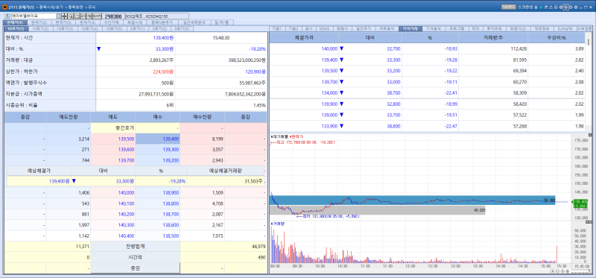The width and height of the screenshot is (596, 278).
Task: Open the folder icon in the stock toolbar
Action: (77, 16)
